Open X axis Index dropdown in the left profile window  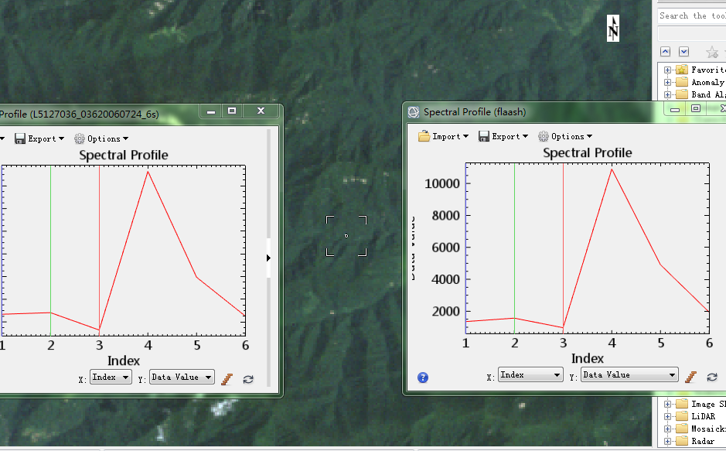(111, 377)
